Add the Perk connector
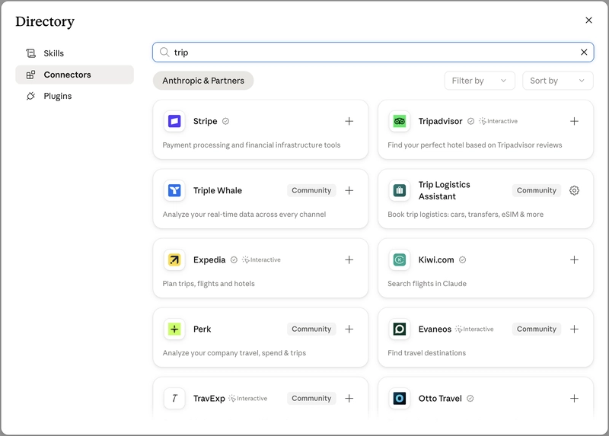Screen dimensions: 609x436 click(349, 329)
